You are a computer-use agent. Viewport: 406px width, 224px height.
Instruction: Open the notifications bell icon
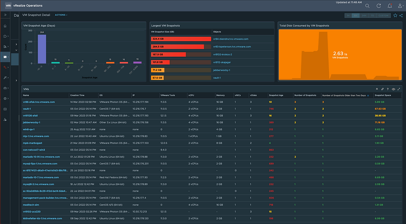[x=390, y=6]
